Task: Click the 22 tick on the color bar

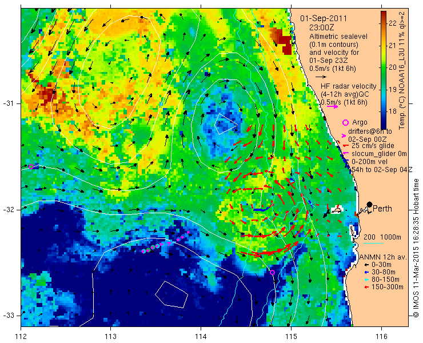Action: (x=393, y=23)
